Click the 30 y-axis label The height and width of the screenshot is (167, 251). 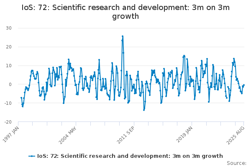coord(9,28)
